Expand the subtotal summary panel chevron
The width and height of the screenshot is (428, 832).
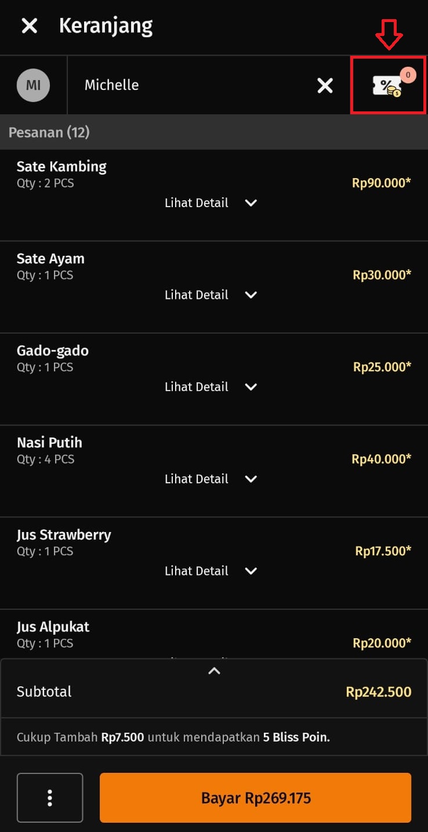click(x=214, y=671)
